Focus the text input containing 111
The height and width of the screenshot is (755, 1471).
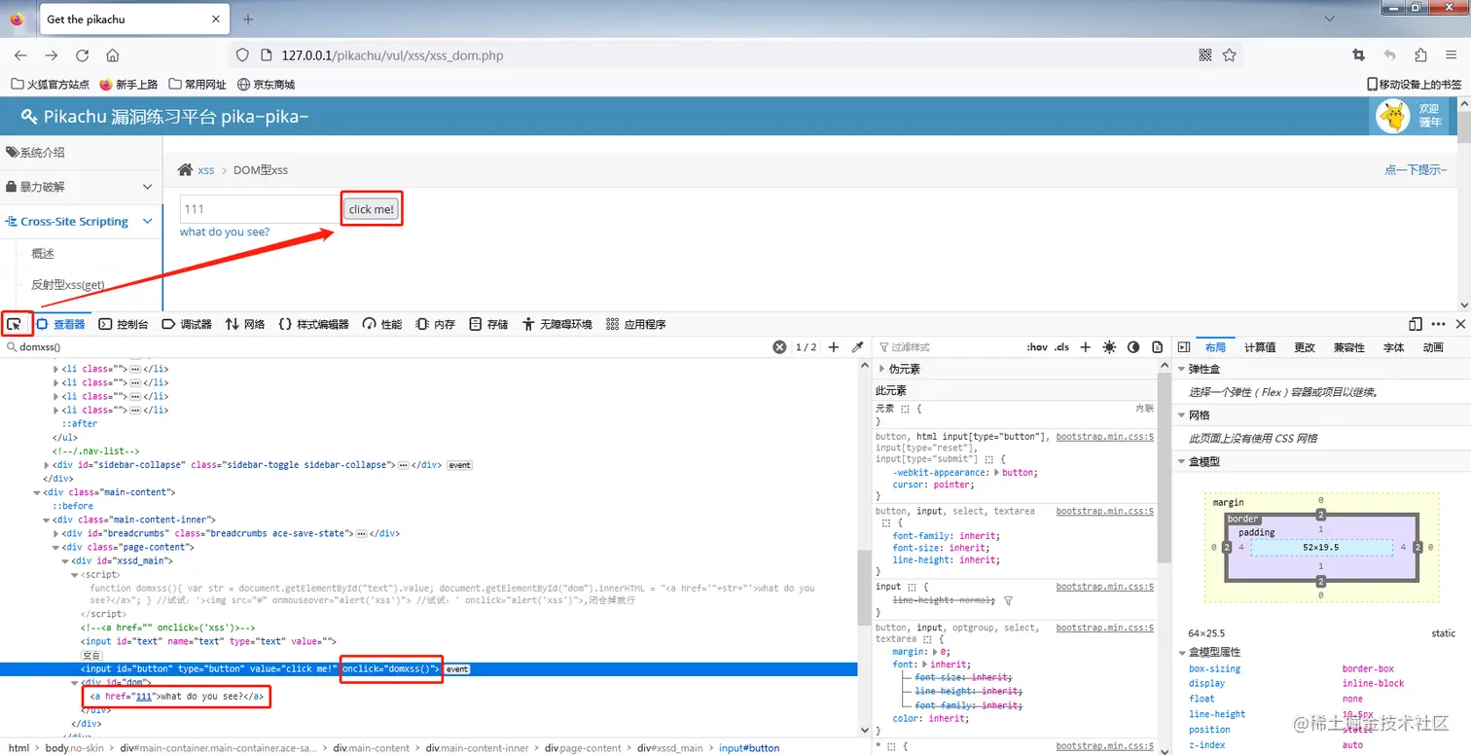[x=260, y=209]
